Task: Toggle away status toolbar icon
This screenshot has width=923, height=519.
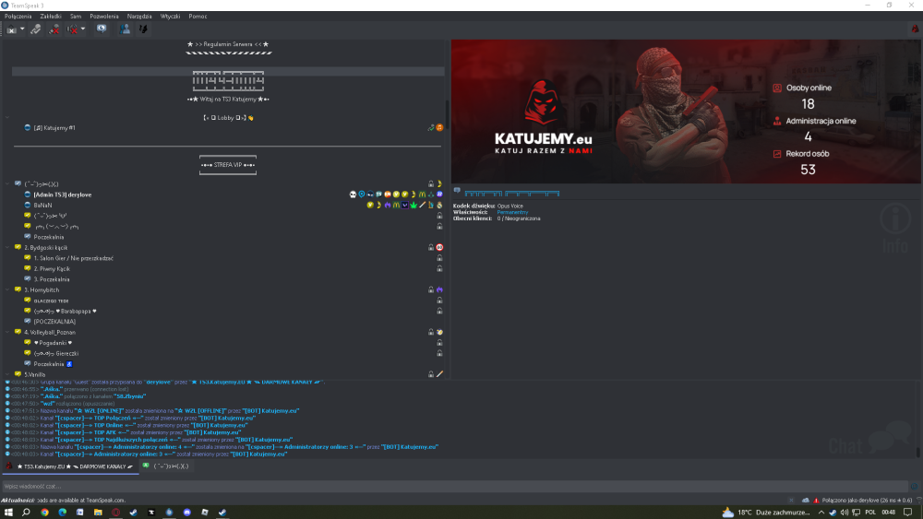Action: point(35,29)
